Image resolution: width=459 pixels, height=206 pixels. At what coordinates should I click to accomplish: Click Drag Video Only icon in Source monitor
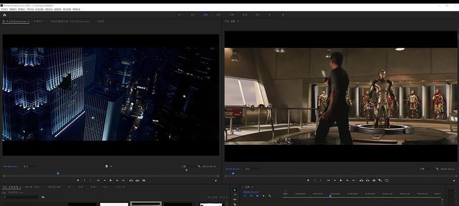(106, 166)
